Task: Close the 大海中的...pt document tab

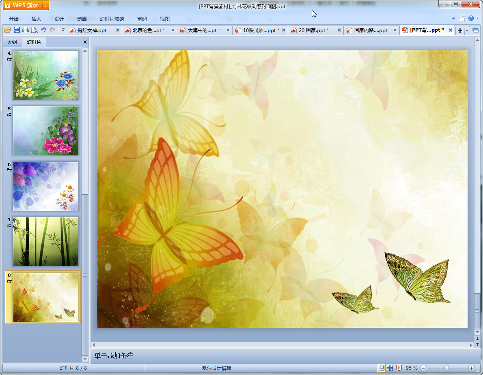Action: pos(228,30)
